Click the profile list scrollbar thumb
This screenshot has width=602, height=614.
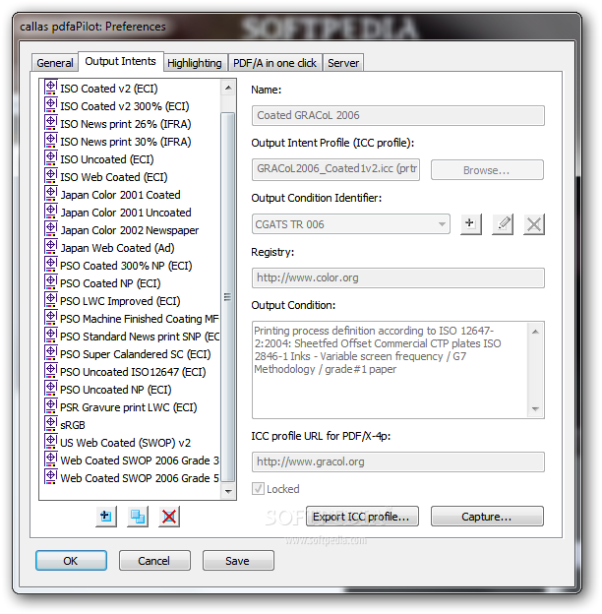pyautogui.click(x=228, y=297)
